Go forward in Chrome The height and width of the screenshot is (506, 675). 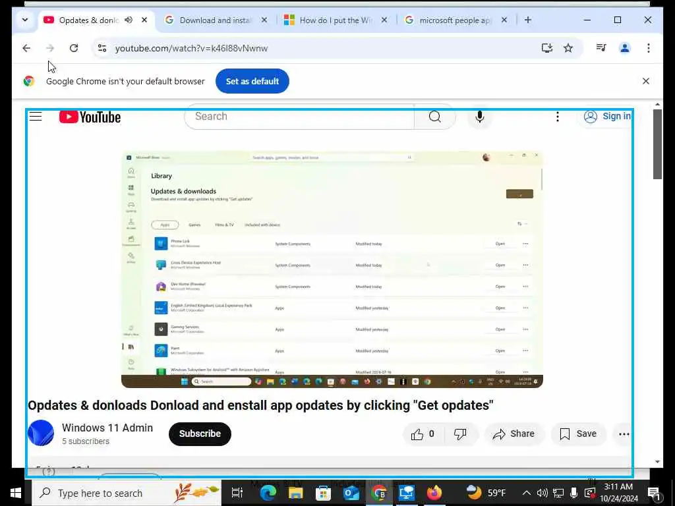[x=50, y=48]
